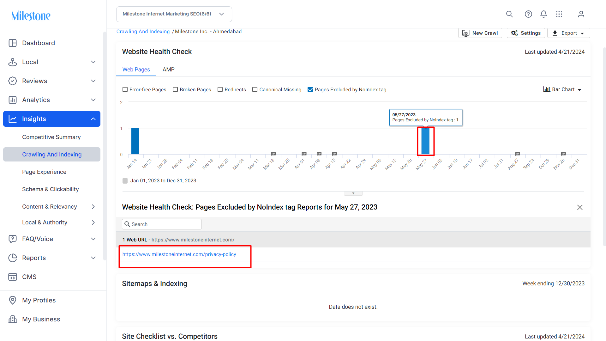
Task: Open the user account icon
Action: (581, 14)
